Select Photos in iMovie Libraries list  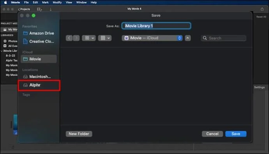(10, 41)
